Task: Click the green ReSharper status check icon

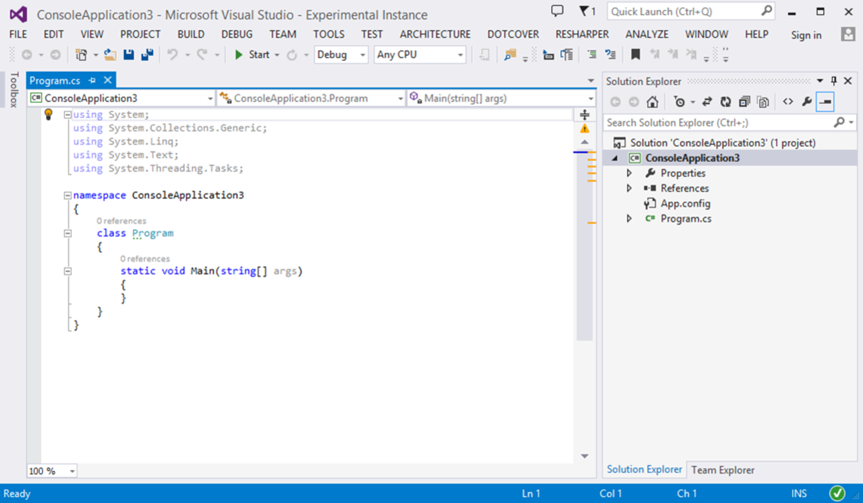Action: click(837, 493)
